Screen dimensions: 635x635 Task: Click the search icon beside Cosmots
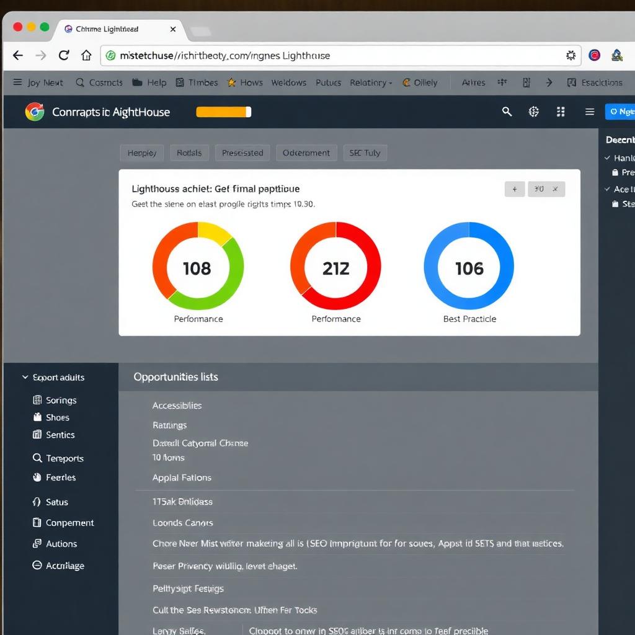coord(80,82)
